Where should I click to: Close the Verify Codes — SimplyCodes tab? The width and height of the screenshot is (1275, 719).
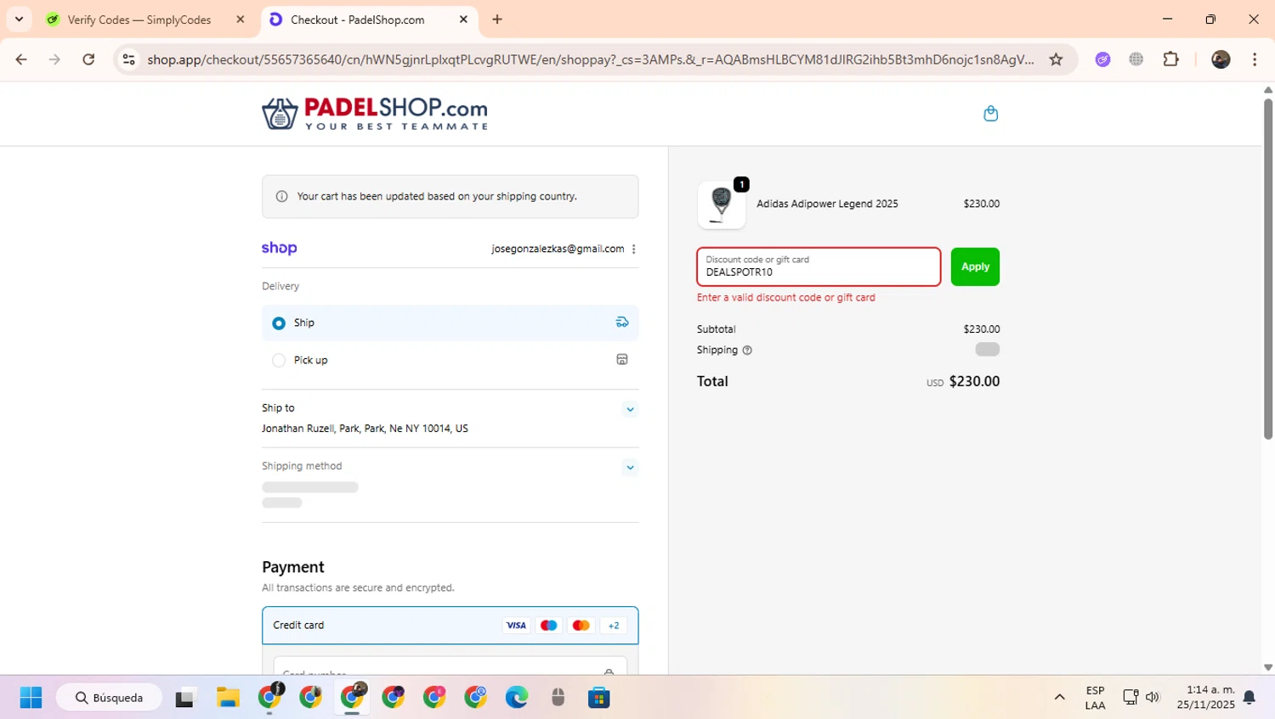241,20
